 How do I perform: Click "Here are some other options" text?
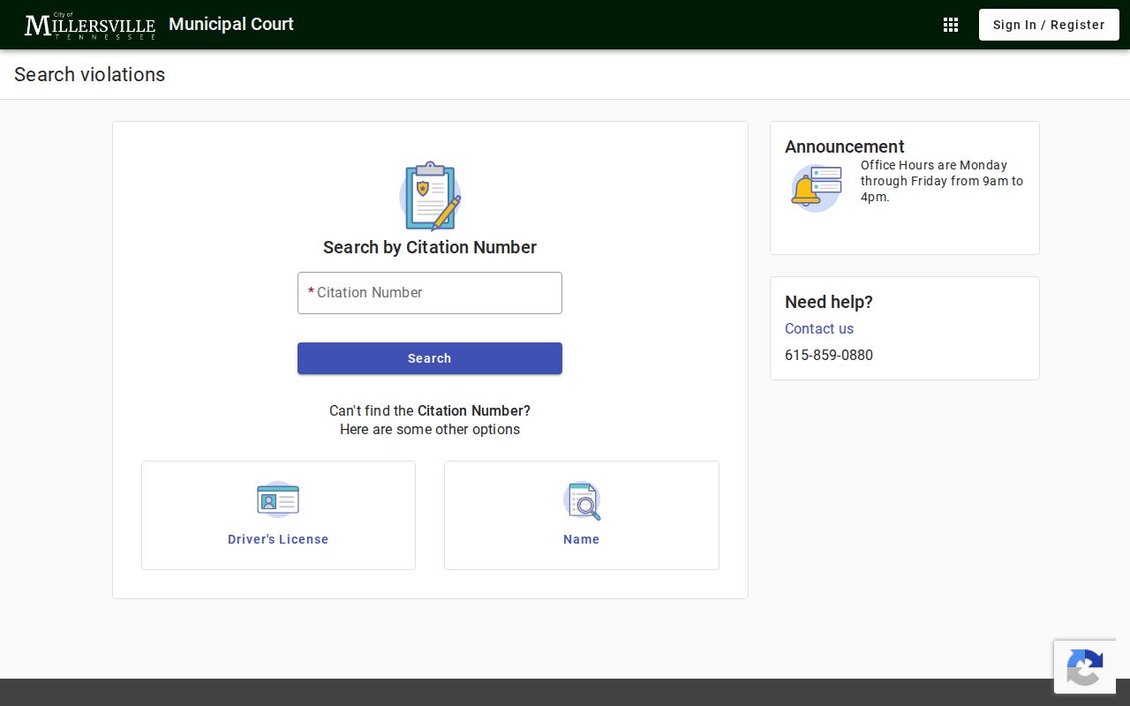tap(430, 430)
